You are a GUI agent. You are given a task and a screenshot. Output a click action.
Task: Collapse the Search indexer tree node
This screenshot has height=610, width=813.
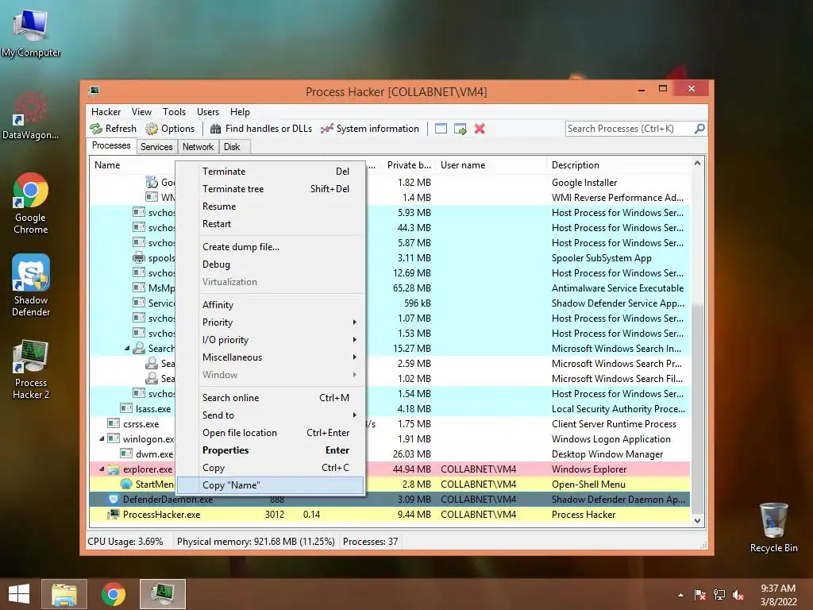[127, 348]
